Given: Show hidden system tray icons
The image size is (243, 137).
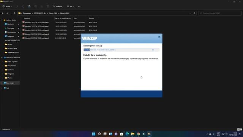Looking at the screenshot, I should pyautogui.click(x=207, y=134).
